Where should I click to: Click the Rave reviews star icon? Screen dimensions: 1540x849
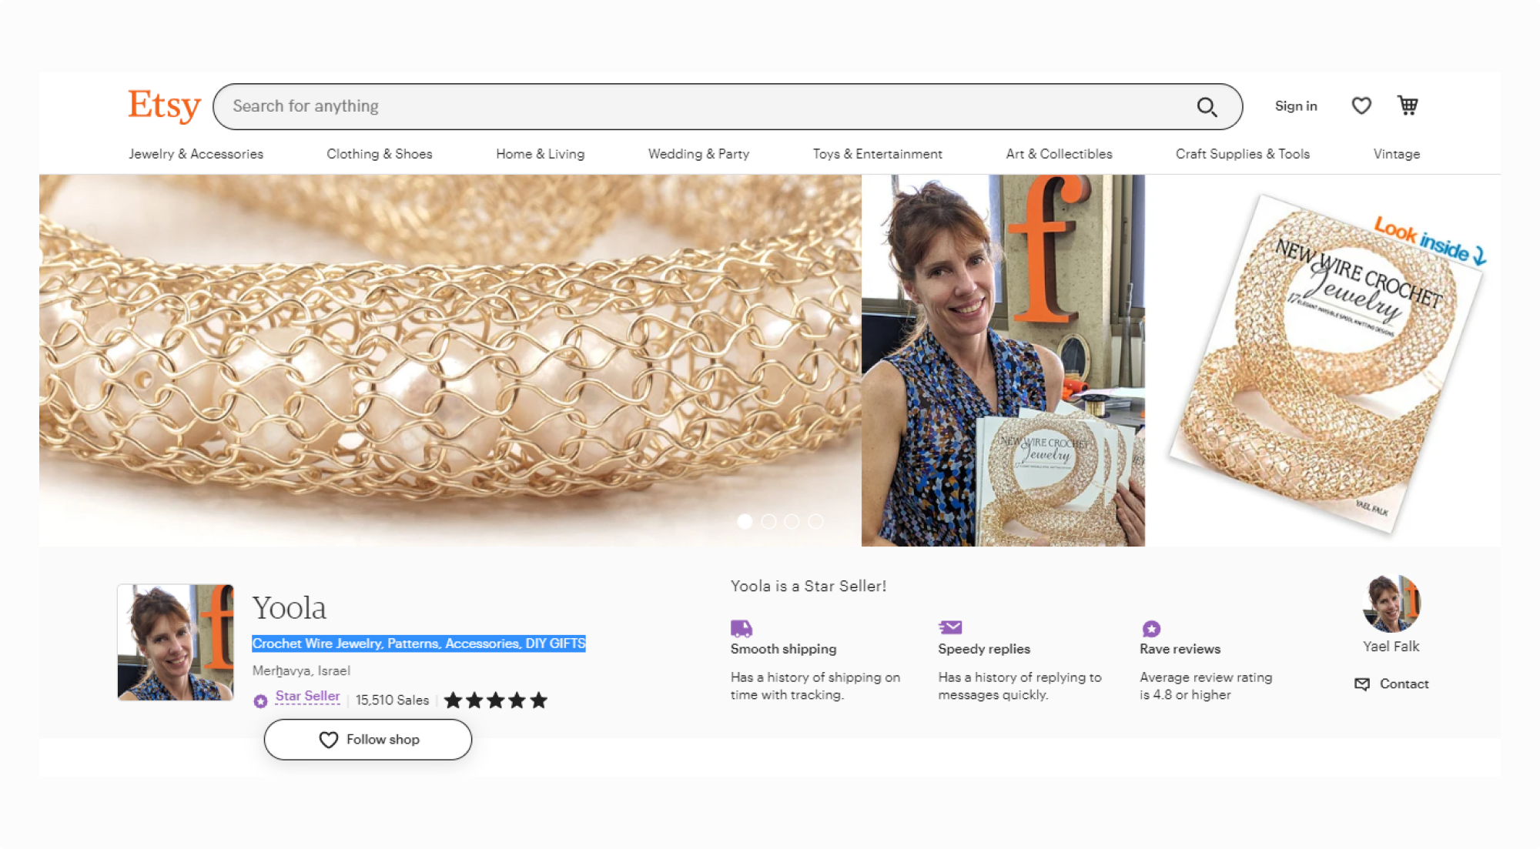[x=1151, y=628]
